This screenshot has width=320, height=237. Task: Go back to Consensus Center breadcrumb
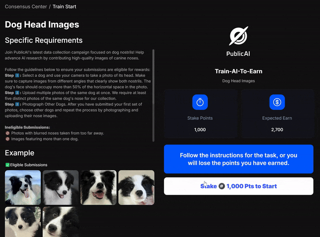click(x=26, y=7)
